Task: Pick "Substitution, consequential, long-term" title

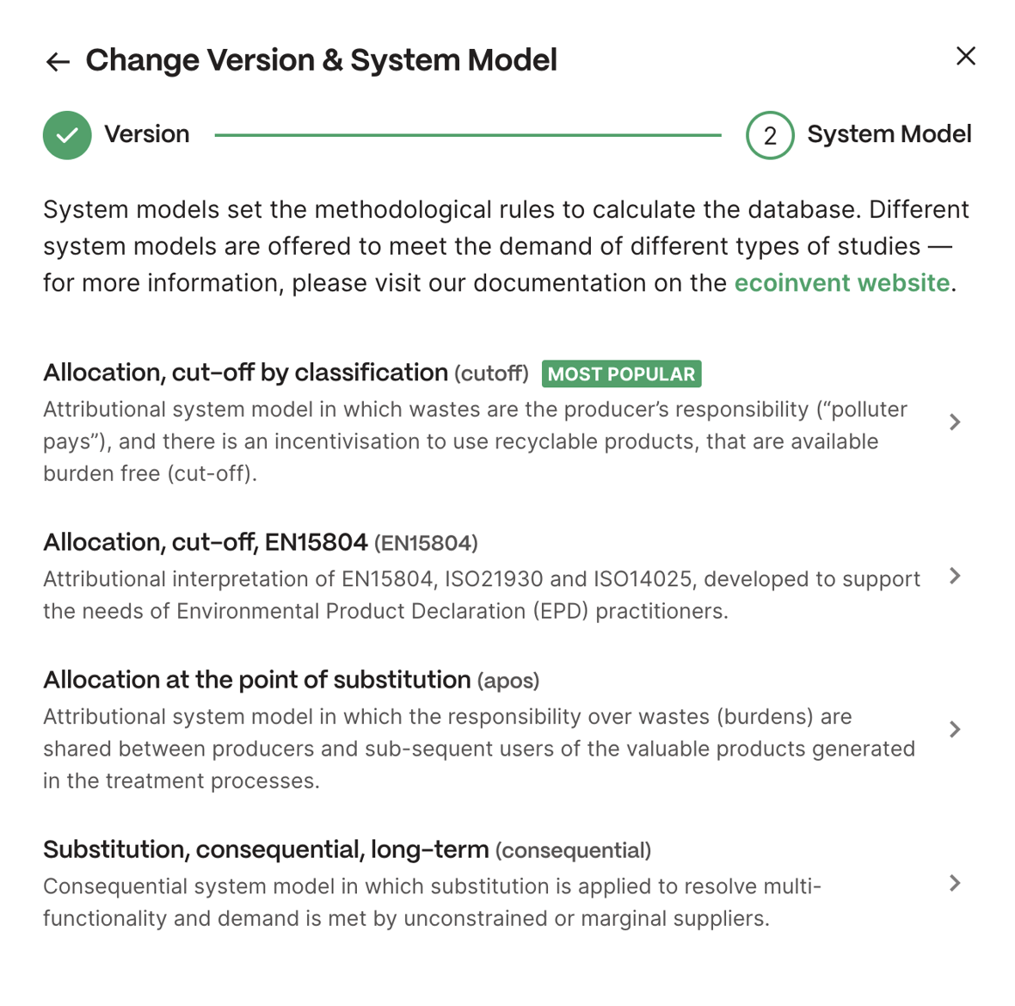Action: [x=266, y=849]
